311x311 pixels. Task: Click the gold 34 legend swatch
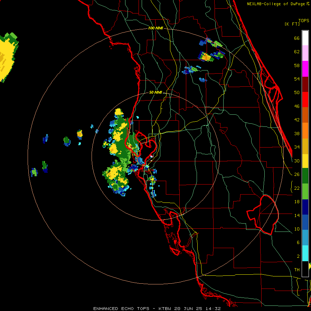point(305,146)
